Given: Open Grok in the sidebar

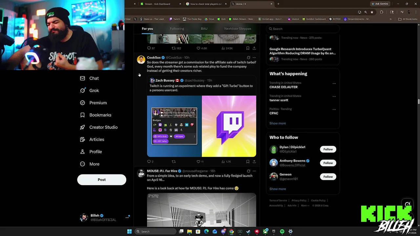Looking at the screenshot, I should click(x=90, y=90).
